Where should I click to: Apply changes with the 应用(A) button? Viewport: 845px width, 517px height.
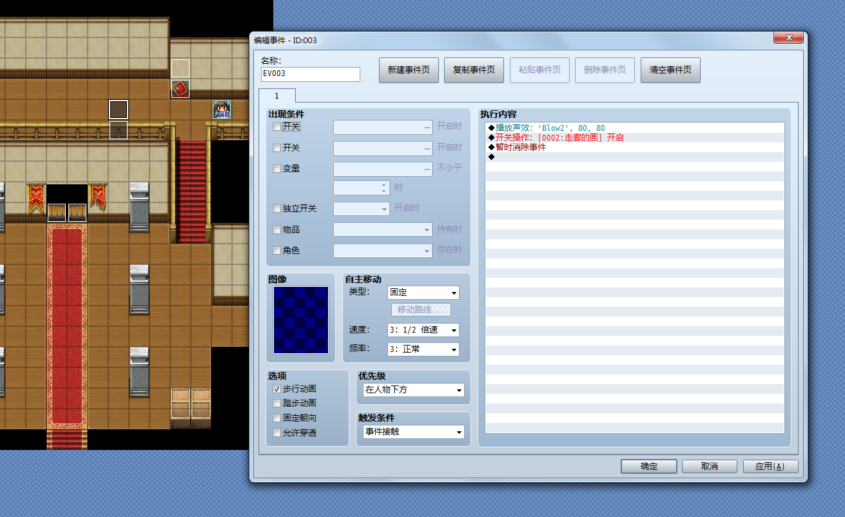tap(771, 467)
